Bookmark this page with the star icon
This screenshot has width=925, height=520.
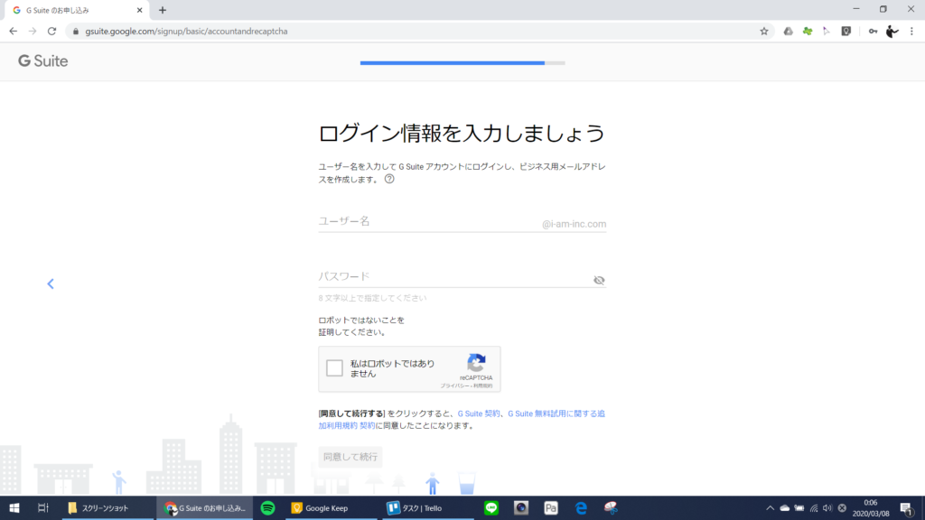click(764, 32)
